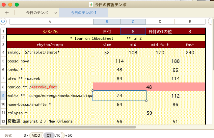Select row 4 header
The width and height of the screenshot is (214, 138).
tap(3, 53)
